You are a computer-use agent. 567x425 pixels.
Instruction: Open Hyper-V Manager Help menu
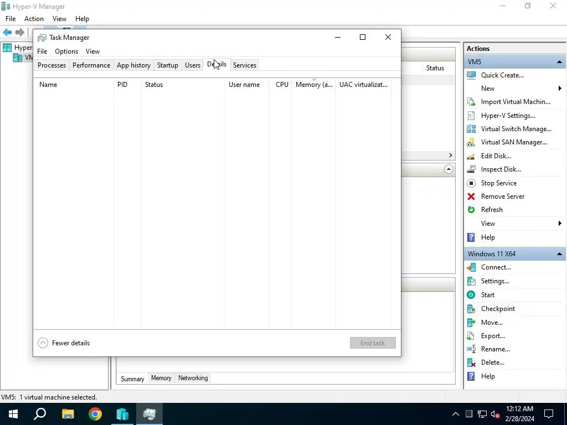82,19
